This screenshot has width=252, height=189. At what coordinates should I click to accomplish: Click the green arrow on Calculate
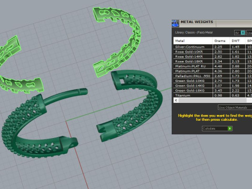[x=230, y=129]
